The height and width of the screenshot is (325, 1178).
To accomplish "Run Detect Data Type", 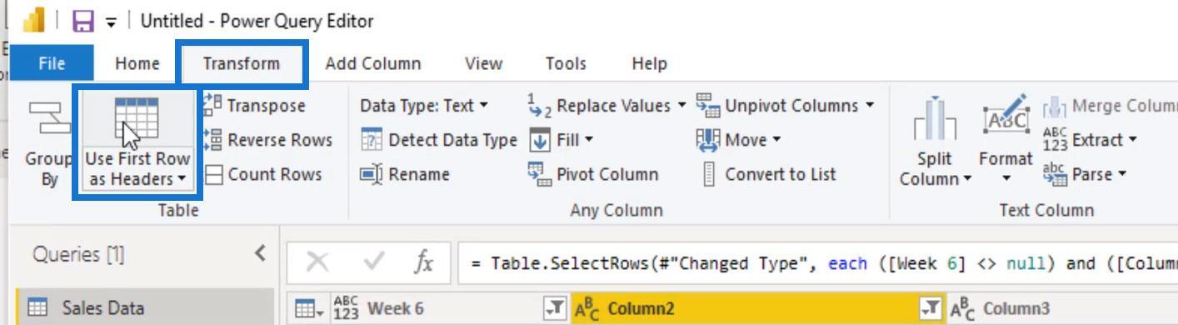I will pyautogui.click(x=439, y=140).
